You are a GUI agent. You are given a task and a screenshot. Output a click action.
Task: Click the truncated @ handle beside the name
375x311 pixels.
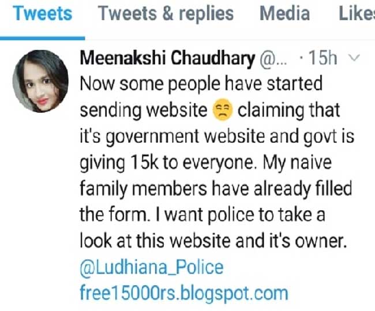277,59
